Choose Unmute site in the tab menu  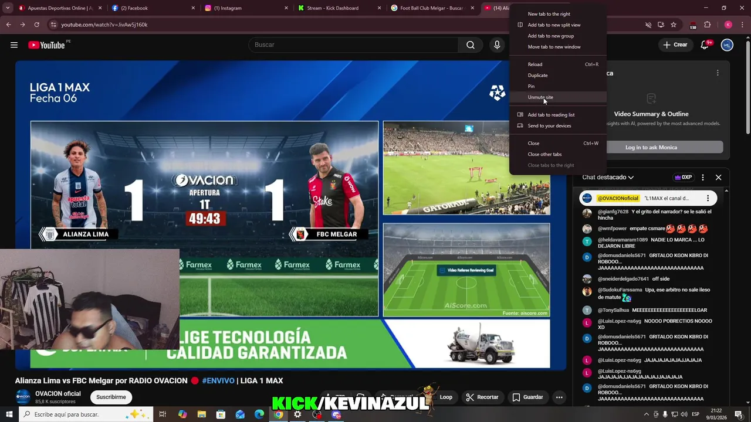tap(540, 97)
